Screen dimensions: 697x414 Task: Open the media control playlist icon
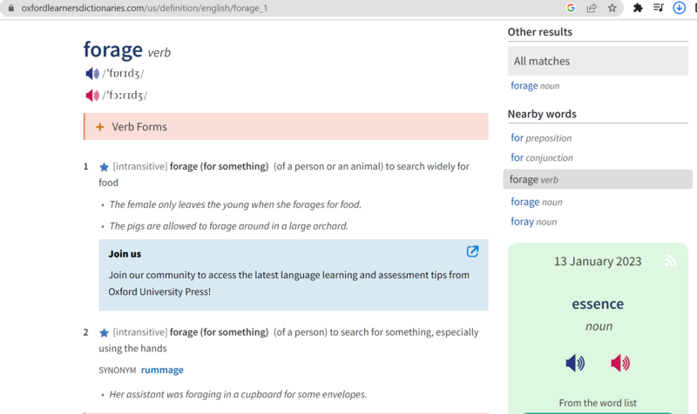point(659,8)
